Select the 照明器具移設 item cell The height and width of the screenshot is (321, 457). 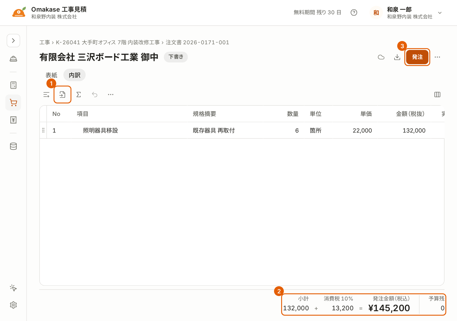pyautogui.click(x=129, y=130)
